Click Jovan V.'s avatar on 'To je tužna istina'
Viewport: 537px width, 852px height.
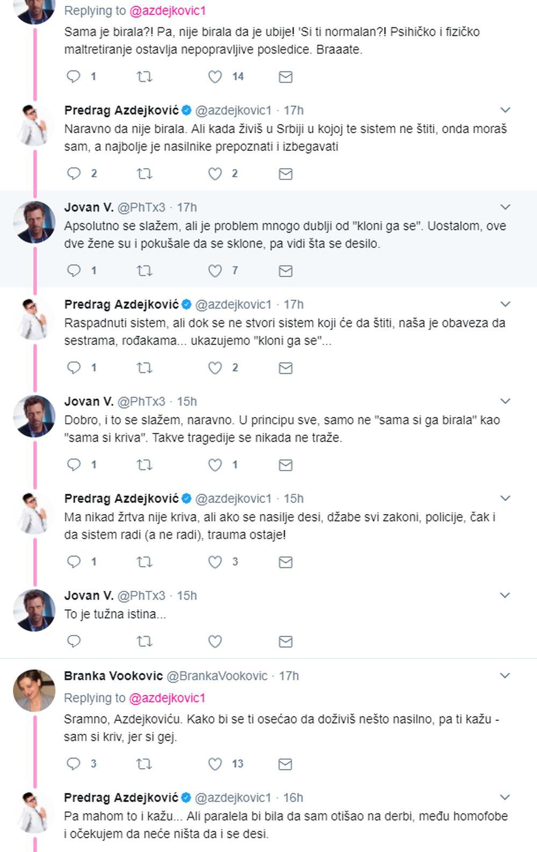click(x=34, y=610)
